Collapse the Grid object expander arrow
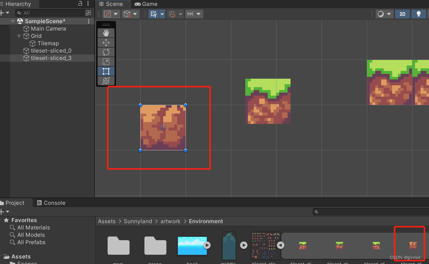 point(19,36)
